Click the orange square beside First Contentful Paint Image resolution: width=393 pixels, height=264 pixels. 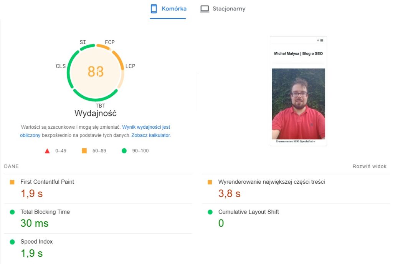coord(11,182)
